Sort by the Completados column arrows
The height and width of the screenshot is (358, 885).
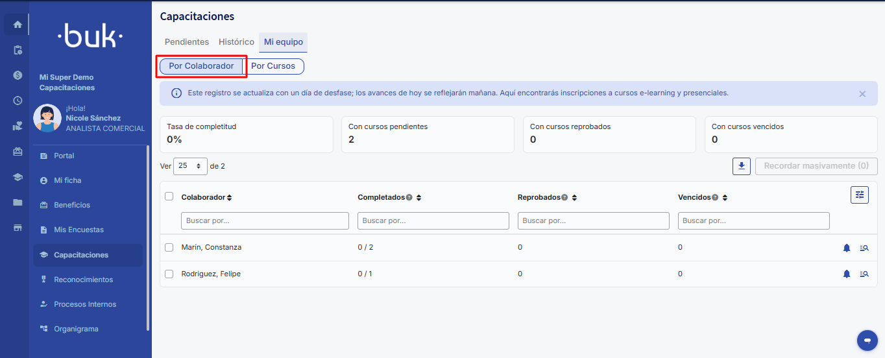[418, 198]
